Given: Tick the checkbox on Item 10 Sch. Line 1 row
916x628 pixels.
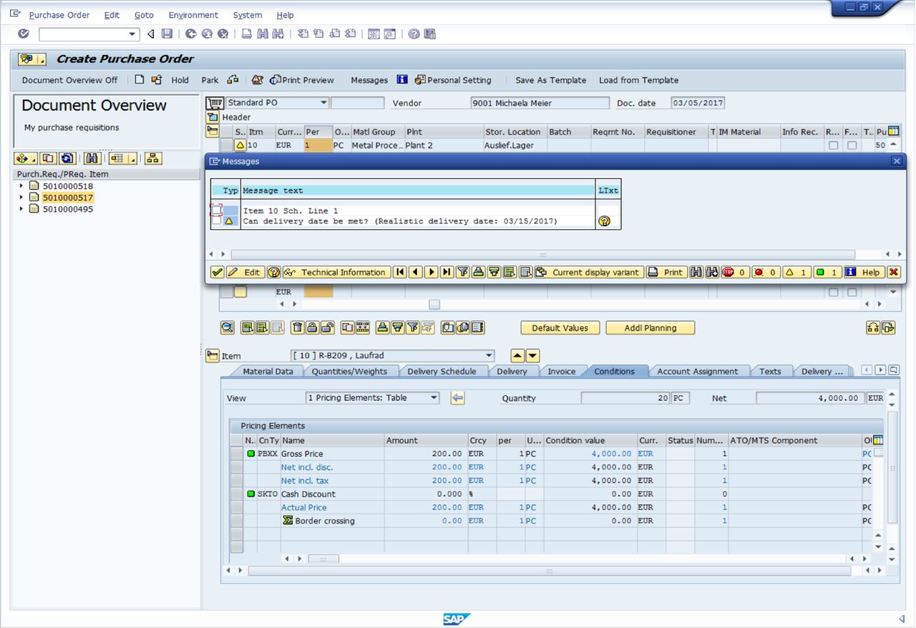Looking at the screenshot, I should click(x=216, y=211).
